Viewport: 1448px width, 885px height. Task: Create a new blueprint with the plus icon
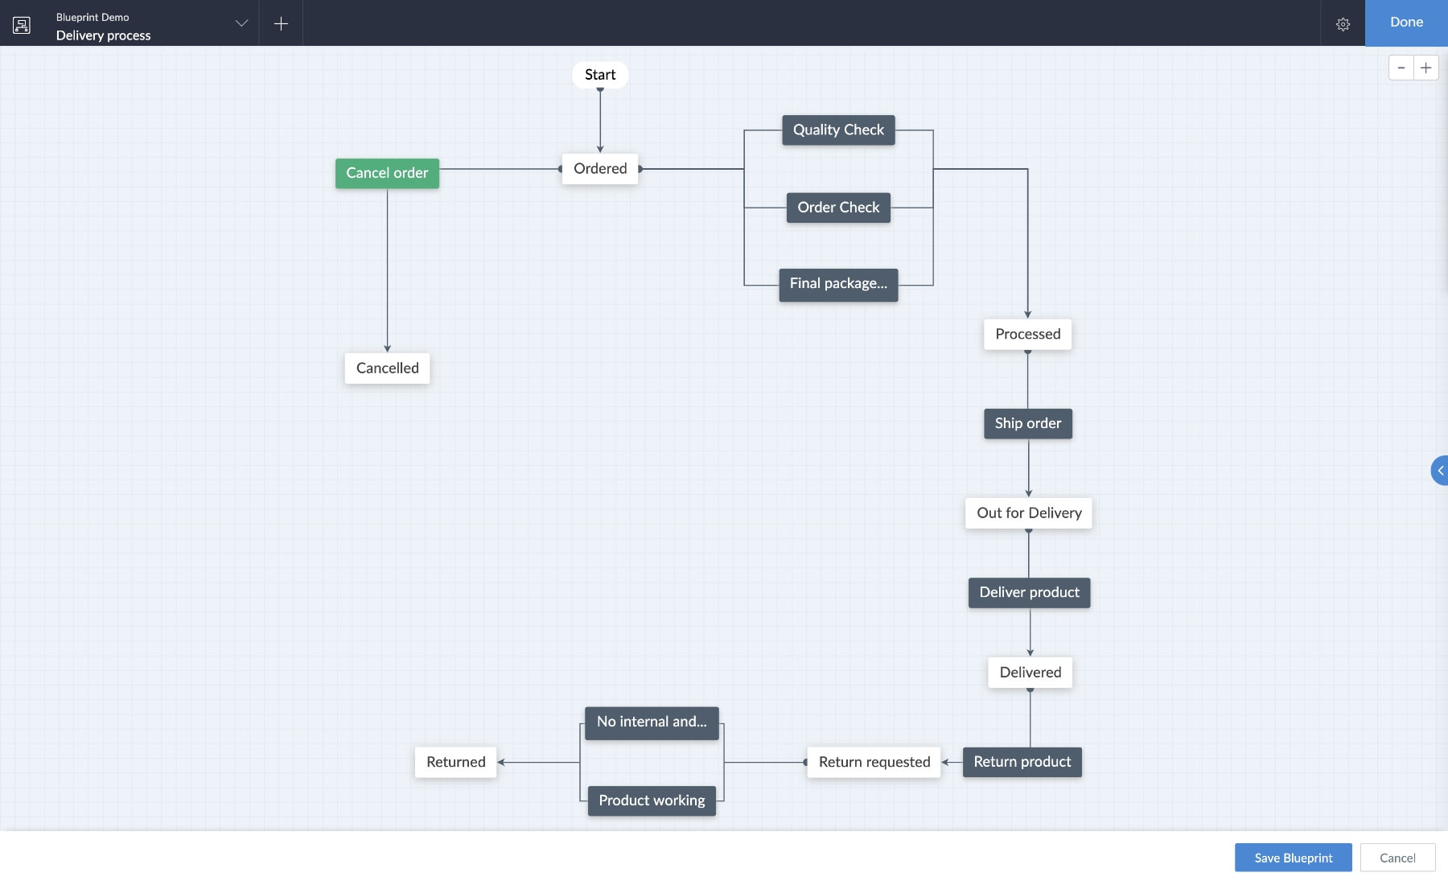(x=281, y=23)
